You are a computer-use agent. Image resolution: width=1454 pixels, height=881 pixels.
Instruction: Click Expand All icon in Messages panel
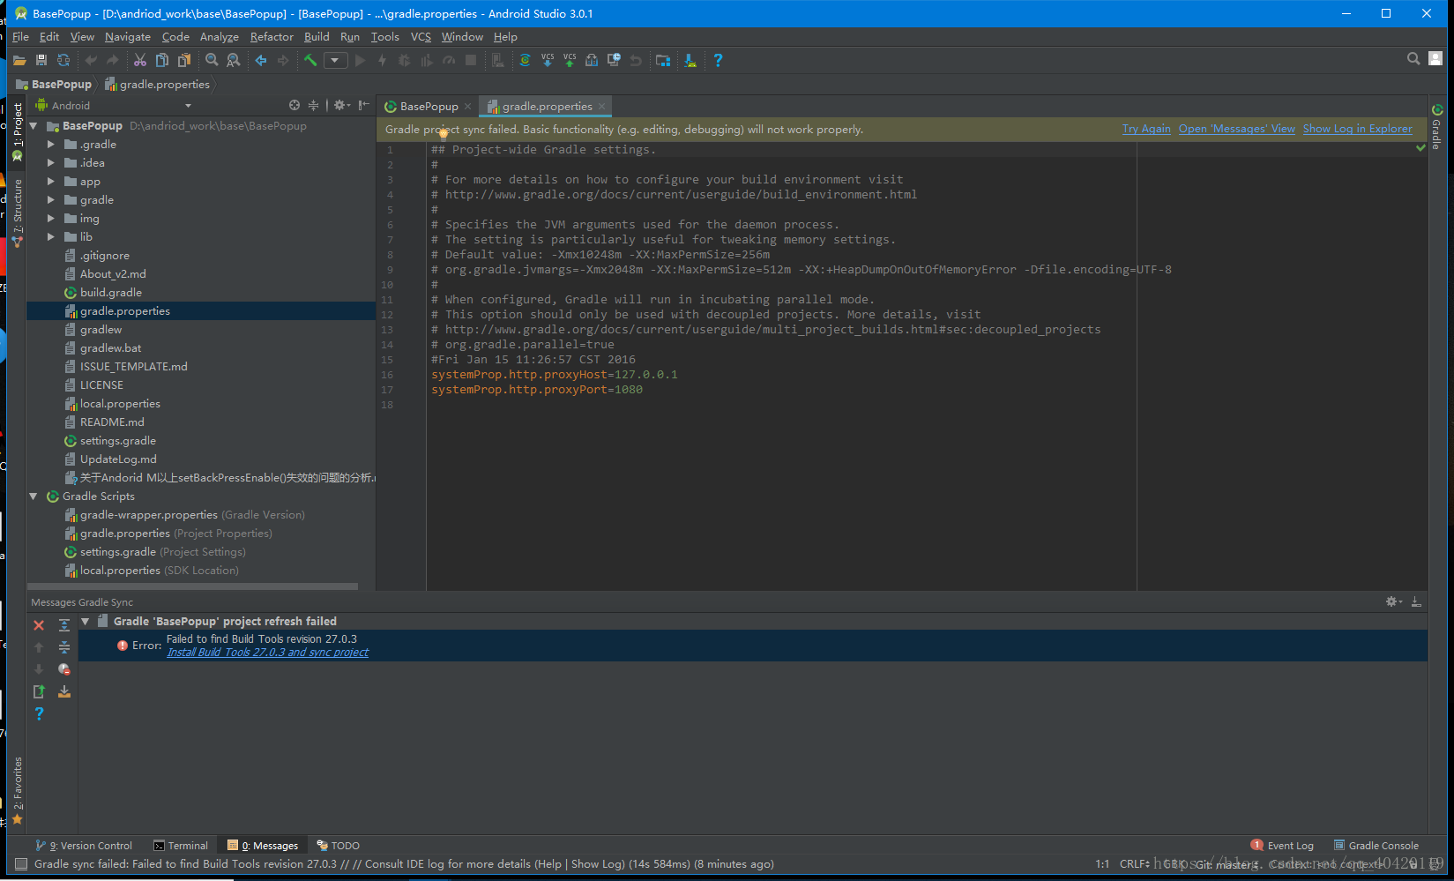tap(64, 625)
